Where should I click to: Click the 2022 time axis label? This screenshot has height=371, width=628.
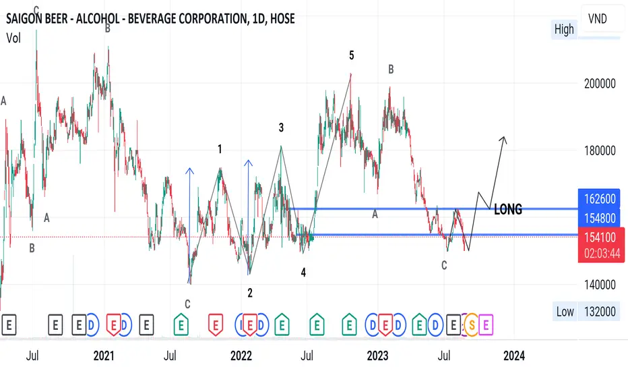point(241,355)
